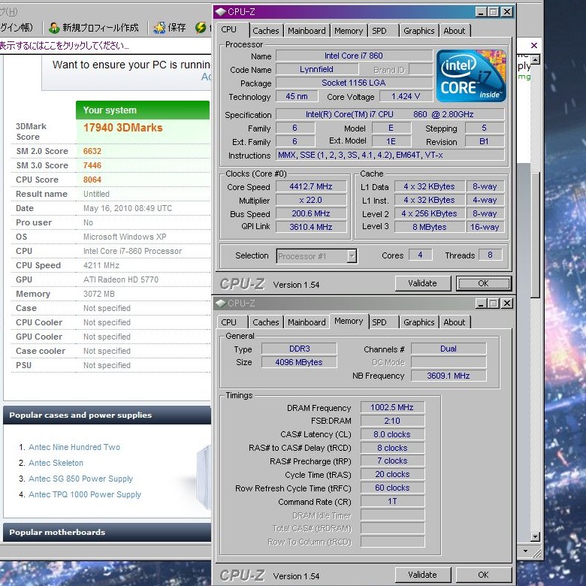The image size is (586, 586).
Task: Open Memory tab in top CPU-Z window
Action: (x=349, y=31)
